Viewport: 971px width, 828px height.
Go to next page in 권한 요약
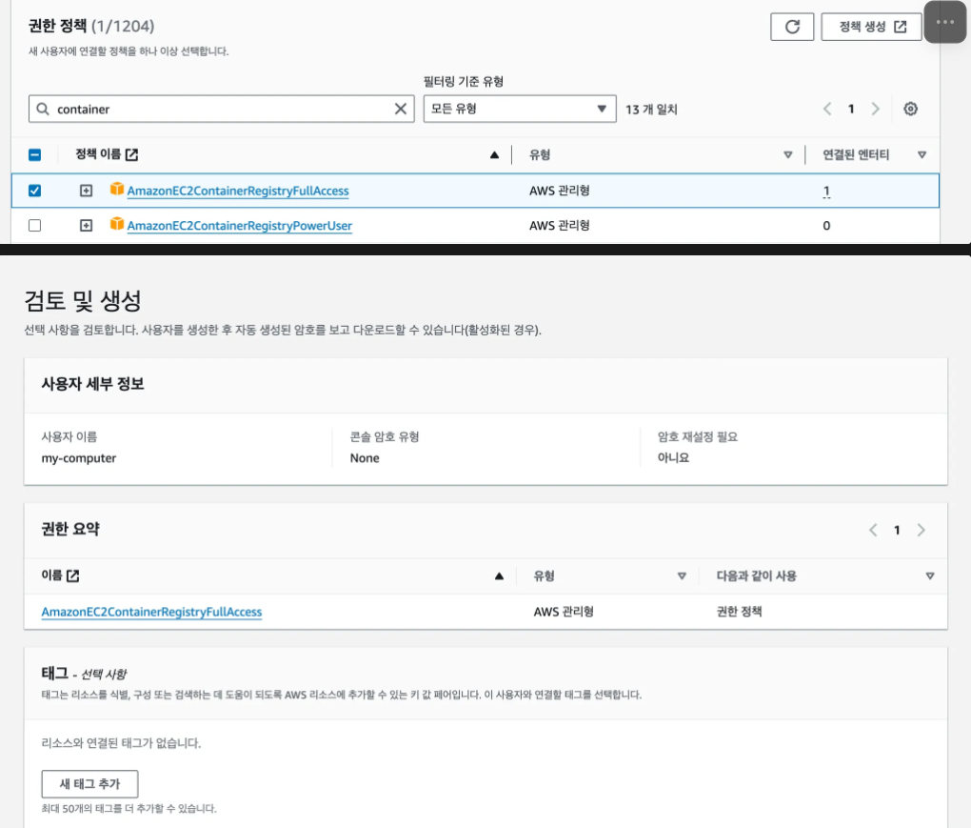(921, 530)
